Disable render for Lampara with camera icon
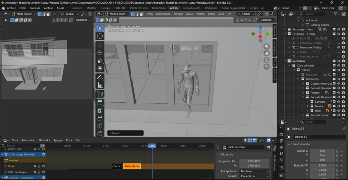This screenshot has width=348, height=180. click(x=343, y=102)
